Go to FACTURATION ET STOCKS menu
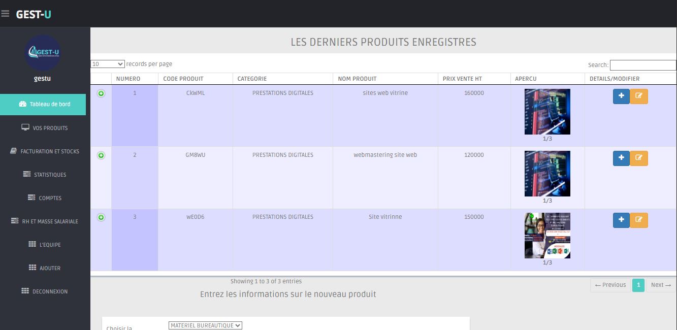The width and height of the screenshot is (677, 330). [45, 151]
